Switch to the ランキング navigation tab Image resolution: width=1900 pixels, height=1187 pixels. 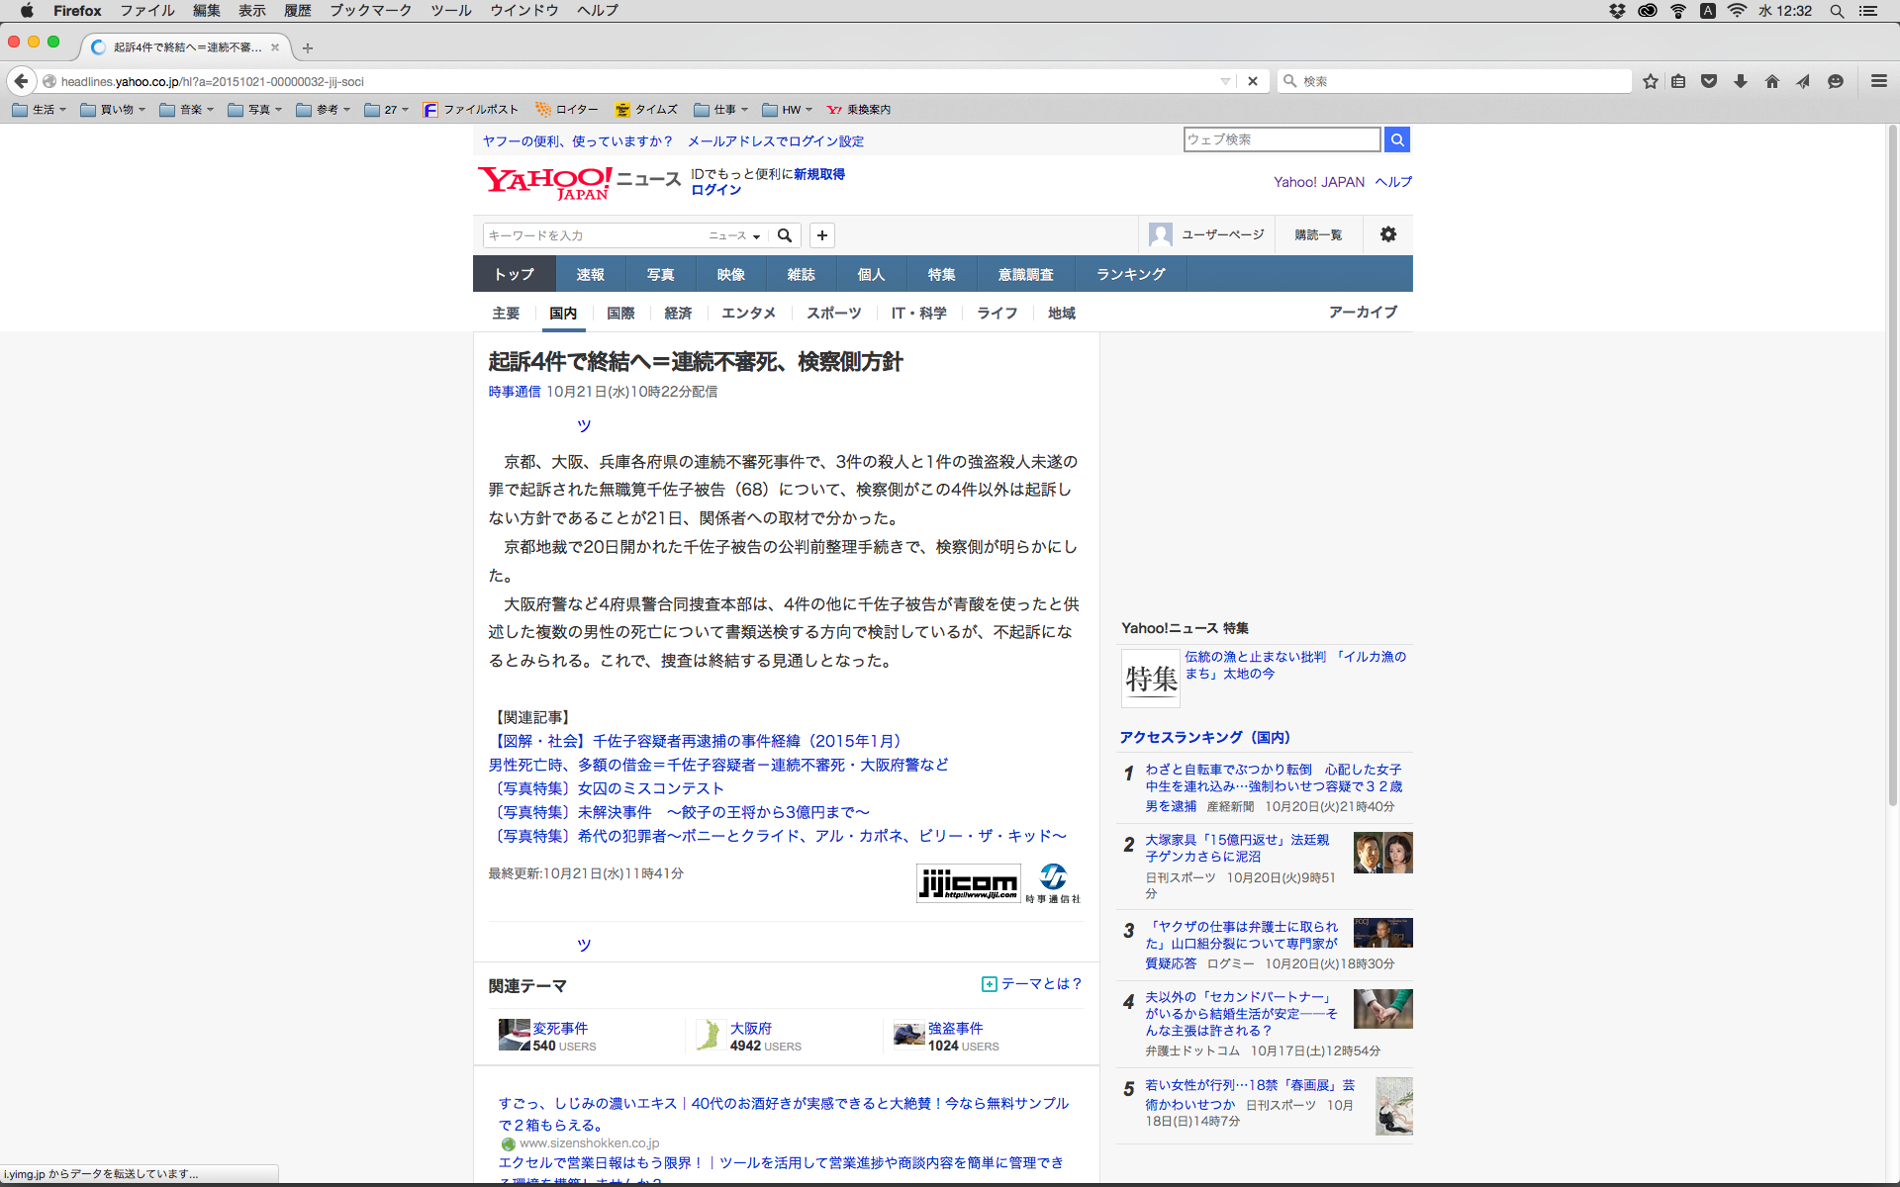click(1130, 274)
